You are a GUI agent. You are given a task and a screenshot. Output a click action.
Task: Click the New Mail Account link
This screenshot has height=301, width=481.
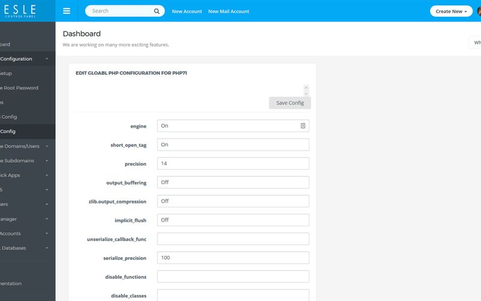click(228, 11)
